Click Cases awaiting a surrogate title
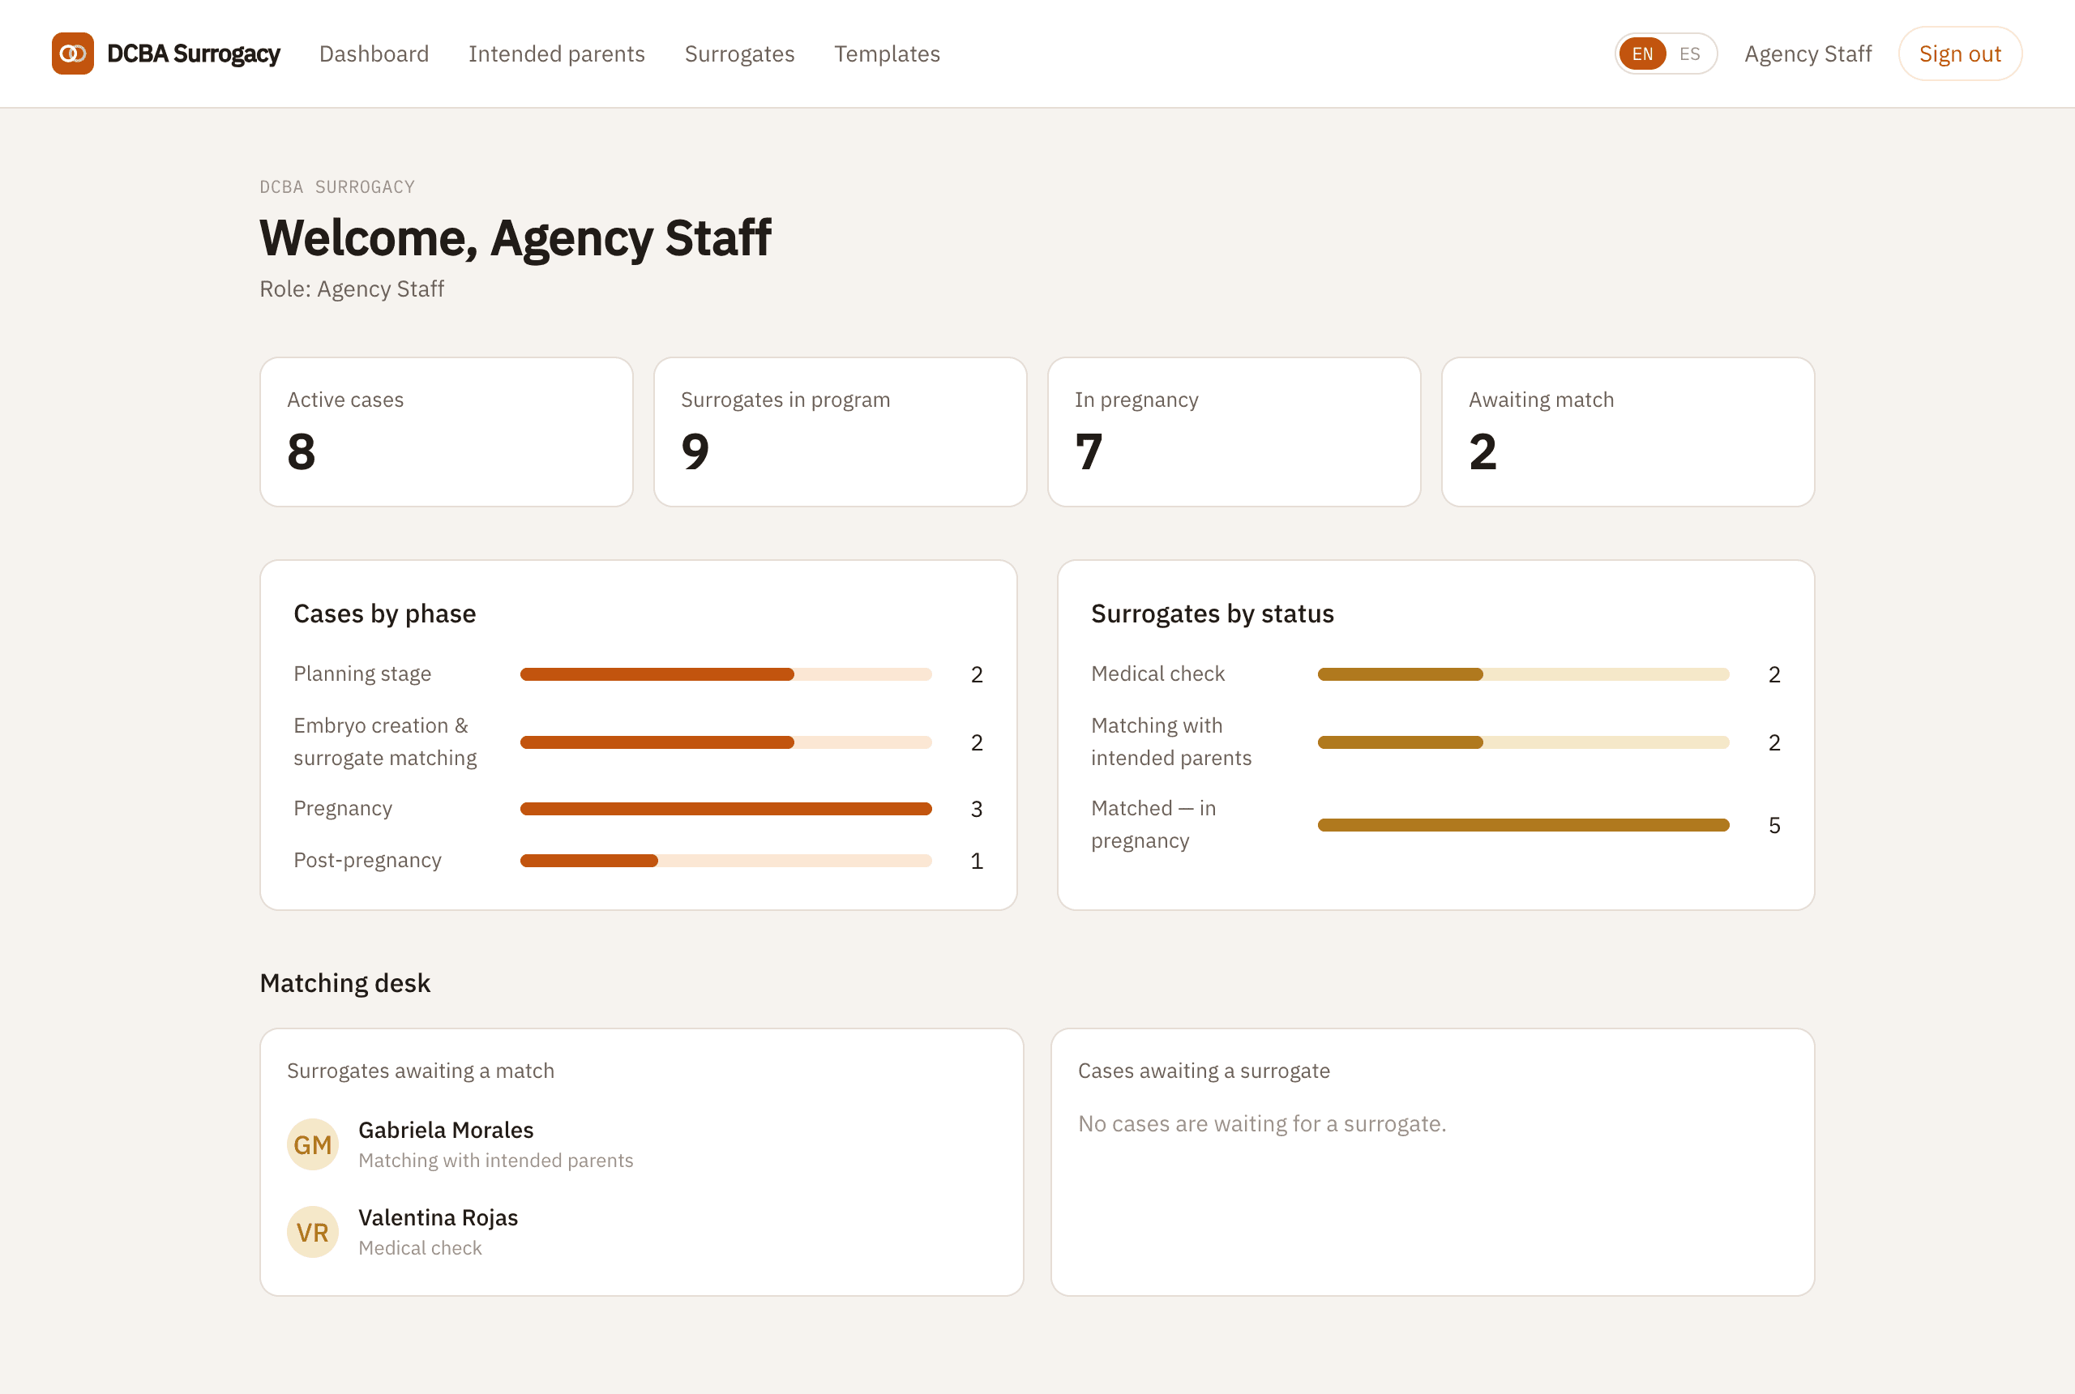The width and height of the screenshot is (2075, 1394). point(1204,1071)
